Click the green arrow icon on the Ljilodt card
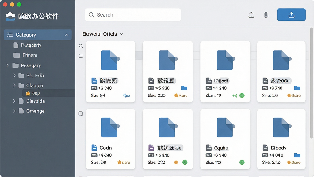 click(x=235, y=96)
